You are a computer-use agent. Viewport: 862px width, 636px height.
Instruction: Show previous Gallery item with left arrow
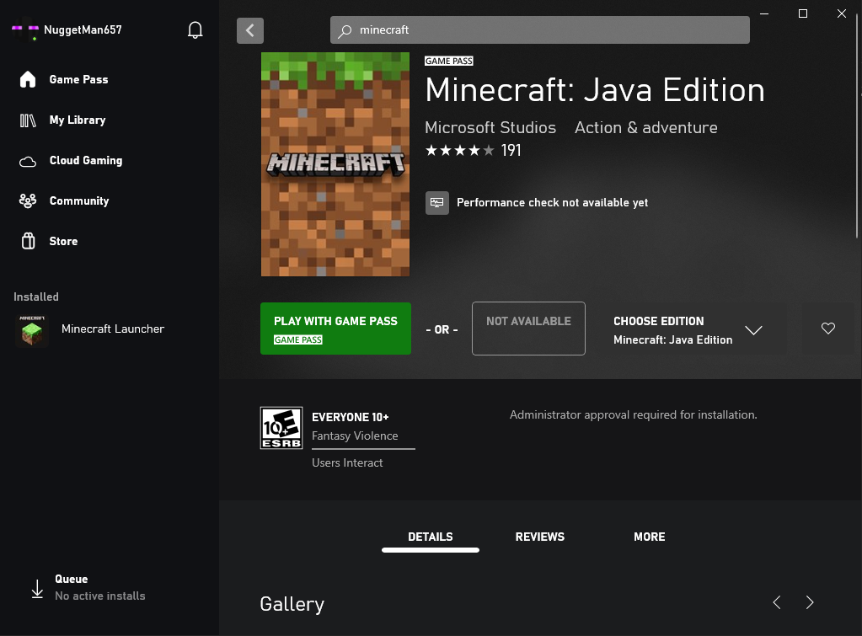click(x=777, y=602)
